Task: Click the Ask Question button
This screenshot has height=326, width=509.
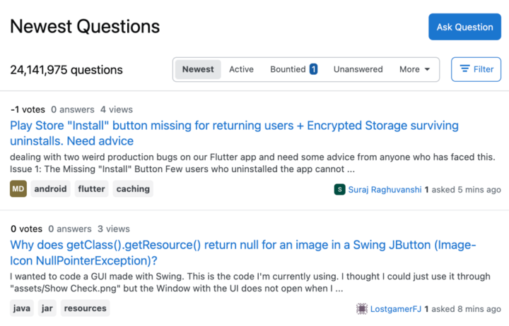Action: tap(464, 27)
